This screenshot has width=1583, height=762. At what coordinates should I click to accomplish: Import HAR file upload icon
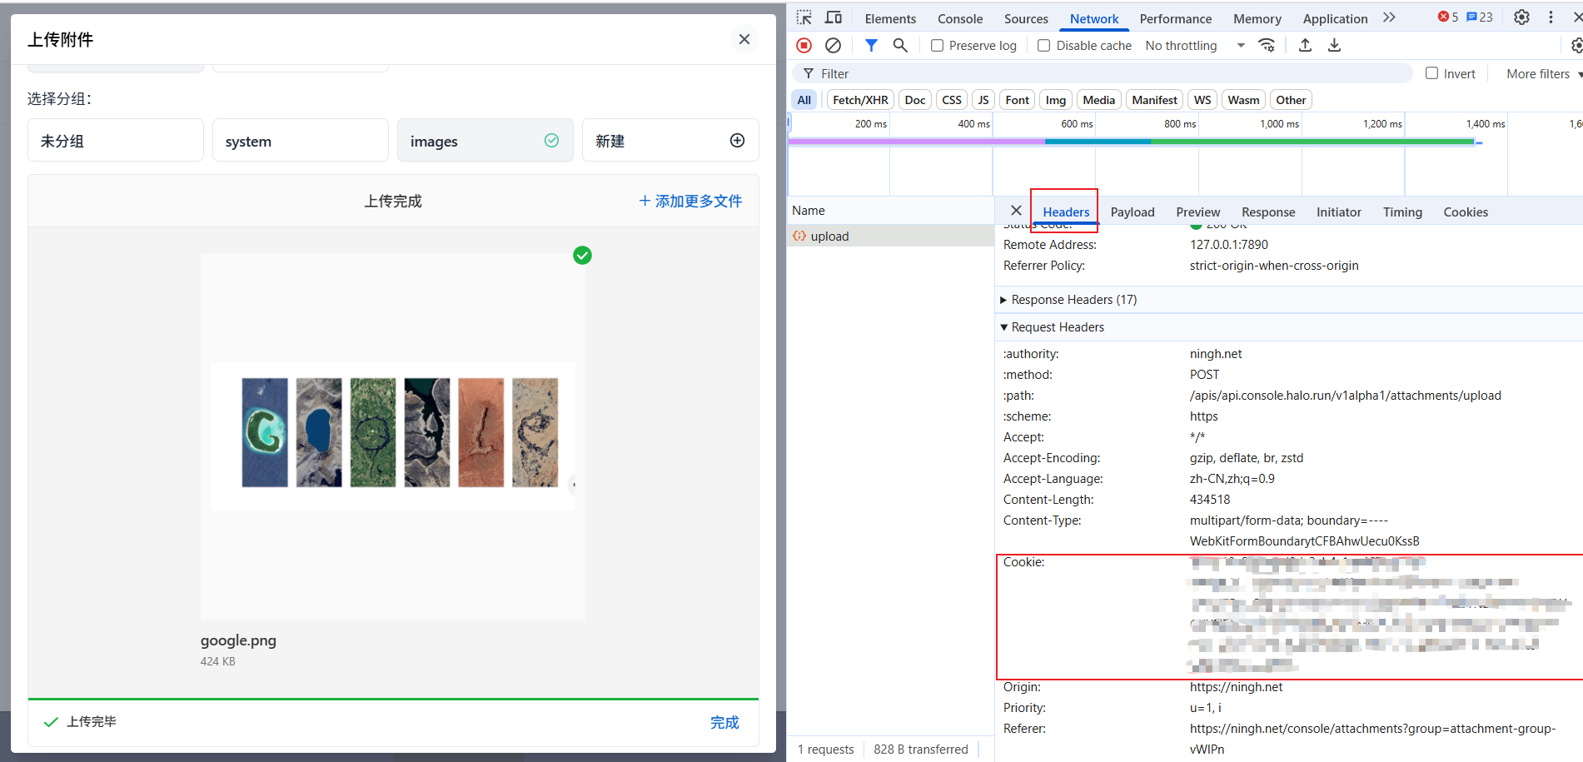tap(1305, 45)
